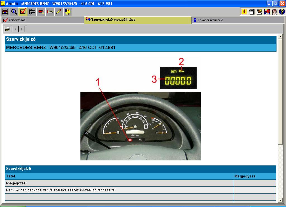
Task: Open the engine block repair icon
Action: [x=50, y=12]
